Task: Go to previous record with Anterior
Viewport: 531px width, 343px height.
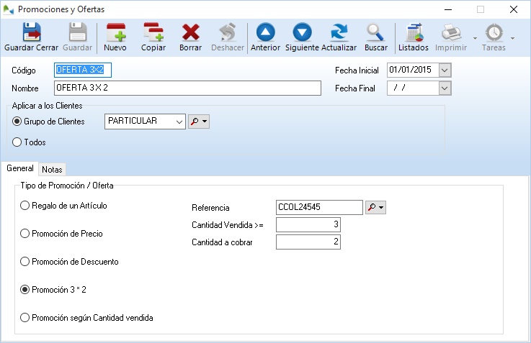Action: pyautogui.click(x=265, y=33)
